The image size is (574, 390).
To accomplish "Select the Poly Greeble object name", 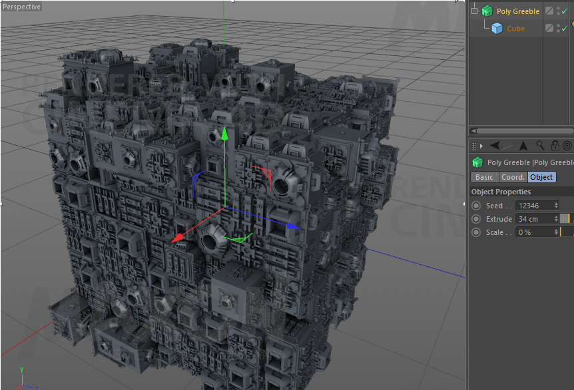I will 517,11.
